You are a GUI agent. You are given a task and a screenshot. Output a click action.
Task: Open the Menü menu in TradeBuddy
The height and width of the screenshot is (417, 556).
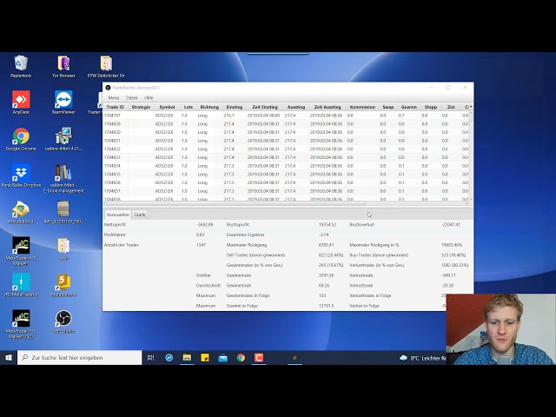[114, 97]
